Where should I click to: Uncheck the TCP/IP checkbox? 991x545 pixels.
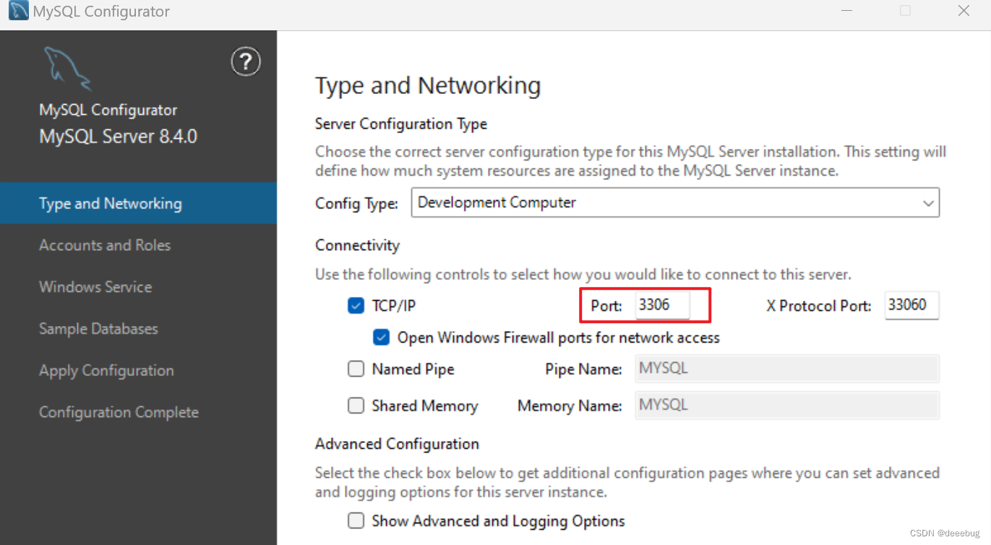click(356, 306)
